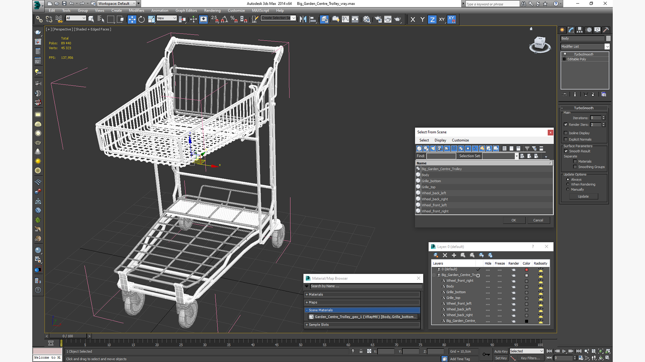This screenshot has width=645, height=362.
Task: Open the Material Editor icon in toolbar
Action: [x=367, y=19]
